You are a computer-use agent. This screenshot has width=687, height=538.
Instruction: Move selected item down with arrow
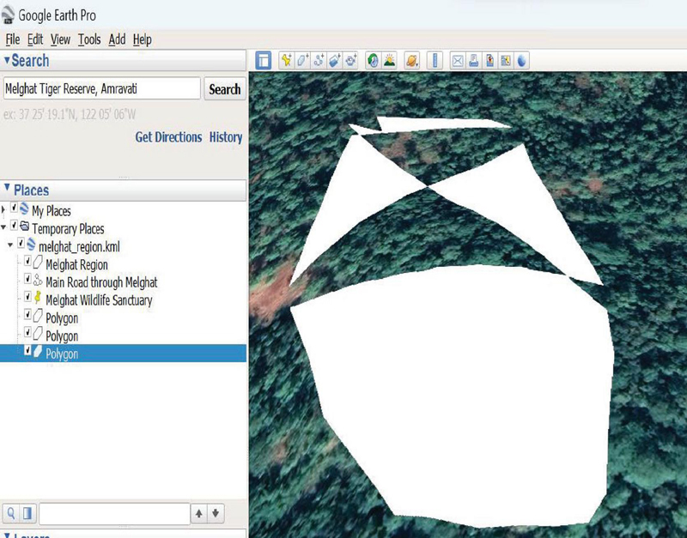coord(216,513)
